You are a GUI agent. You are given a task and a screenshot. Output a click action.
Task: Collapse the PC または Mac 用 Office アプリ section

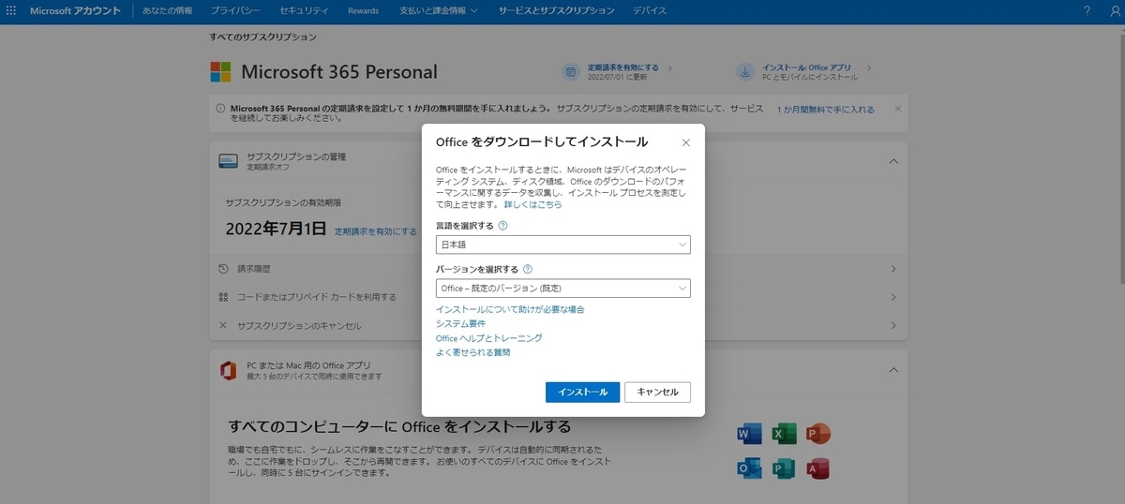(x=893, y=370)
